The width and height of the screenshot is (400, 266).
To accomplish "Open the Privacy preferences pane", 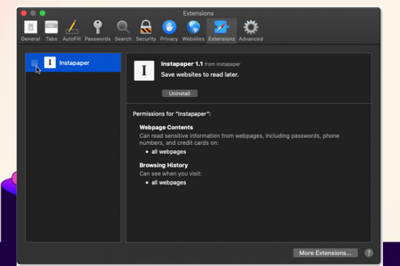I will click(x=169, y=31).
